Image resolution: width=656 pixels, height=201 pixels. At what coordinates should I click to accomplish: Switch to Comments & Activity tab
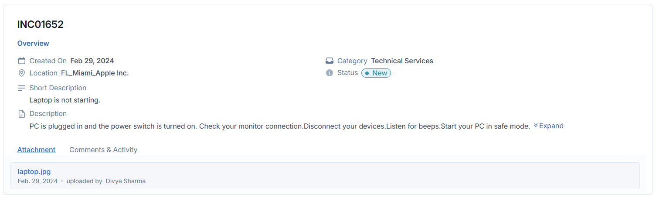[103, 150]
